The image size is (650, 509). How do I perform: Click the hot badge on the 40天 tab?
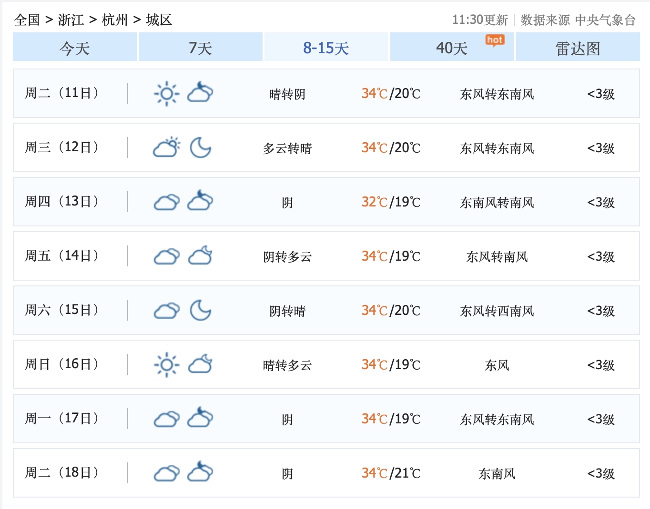495,41
